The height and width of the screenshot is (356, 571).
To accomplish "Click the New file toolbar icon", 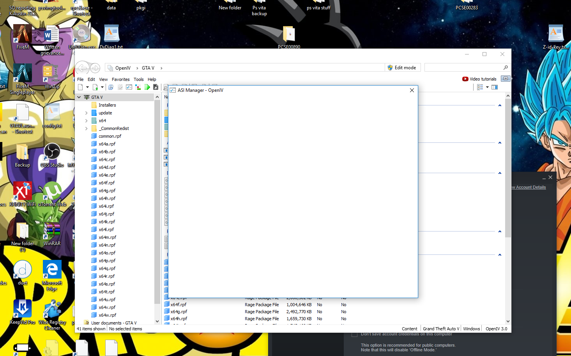I will pos(80,87).
